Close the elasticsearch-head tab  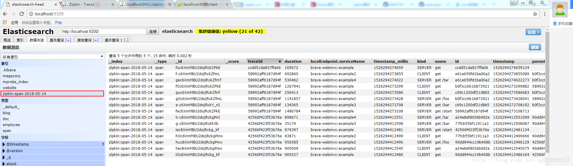[55, 4]
